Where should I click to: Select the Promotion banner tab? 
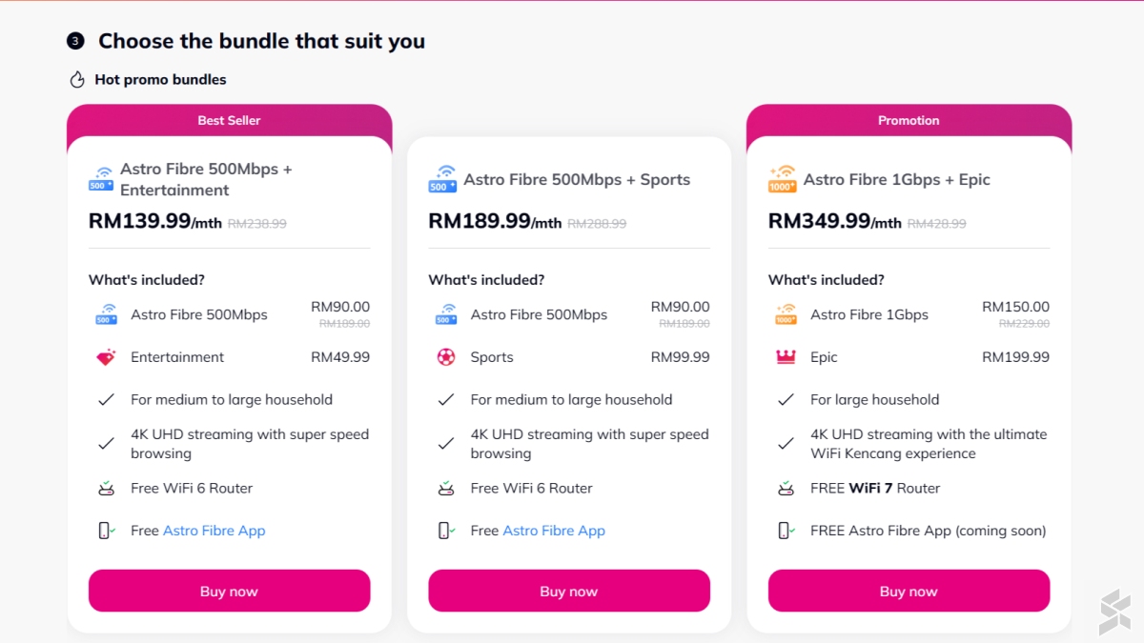(x=909, y=121)
